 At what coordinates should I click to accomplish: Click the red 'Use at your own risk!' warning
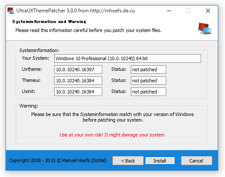pyautogui.click(x=112, y=135)
